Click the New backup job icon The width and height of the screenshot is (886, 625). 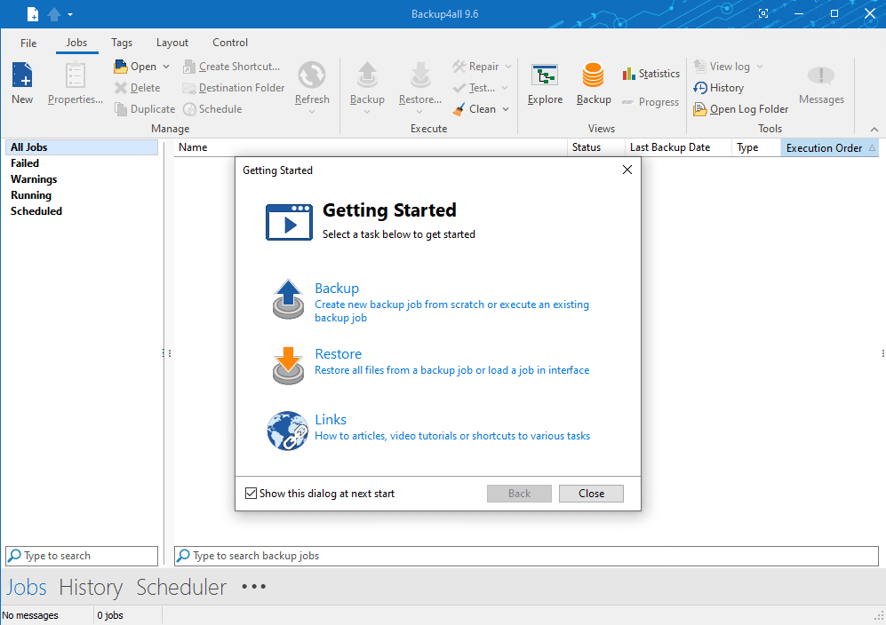[x=22, y=75]
